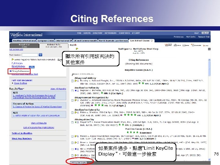This screenshot has height=165, width=220.
Task: Open Full Screen List link
Action: click(x=16, y=50)
